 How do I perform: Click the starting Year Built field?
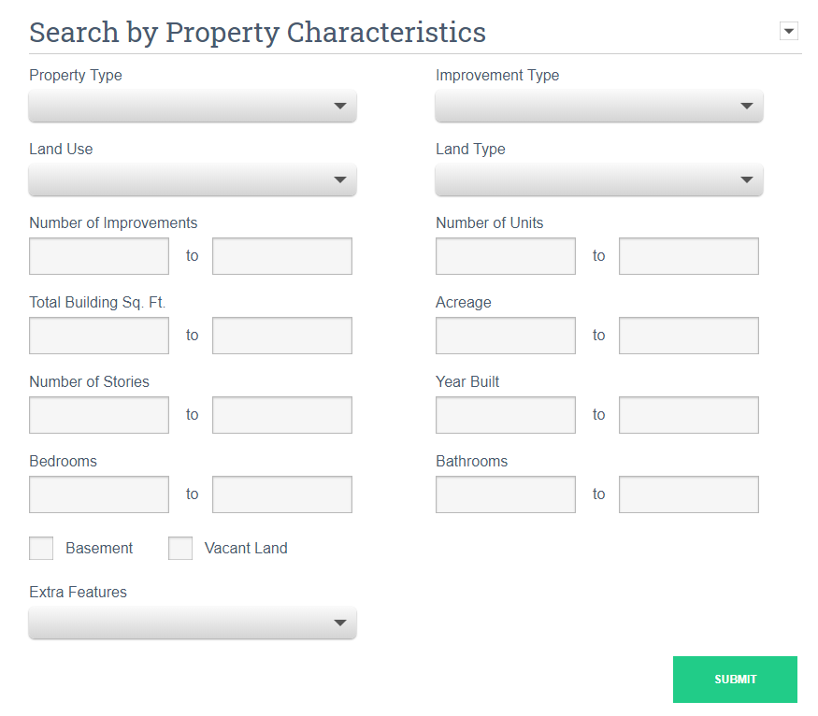point(506,415)
